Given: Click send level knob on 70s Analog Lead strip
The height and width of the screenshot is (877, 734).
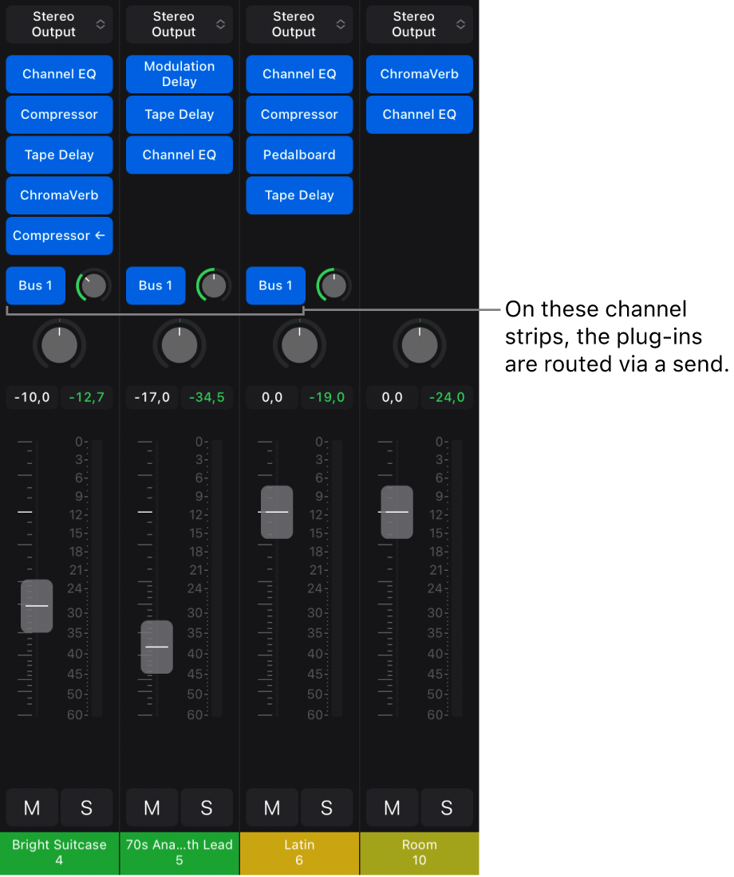Looking at the screenshot, I should tap(213, 285).
